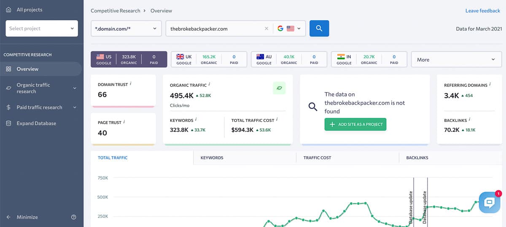
Task: Switch to the Keywords chart tab
Action: click(212, 158)
